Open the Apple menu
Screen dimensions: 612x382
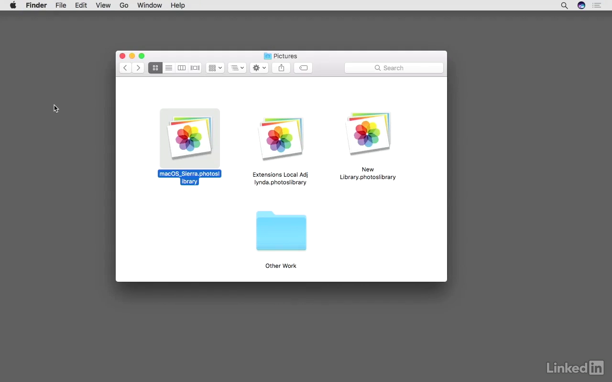[13, 5]
